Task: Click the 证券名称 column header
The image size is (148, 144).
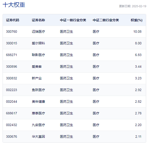Action: coord(38,20)
